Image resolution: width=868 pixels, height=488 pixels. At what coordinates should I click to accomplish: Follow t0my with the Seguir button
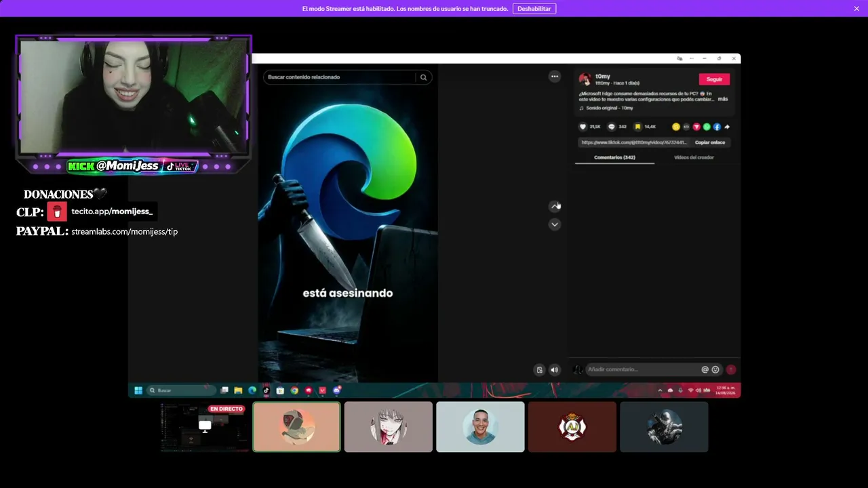(x=714, y=79)
